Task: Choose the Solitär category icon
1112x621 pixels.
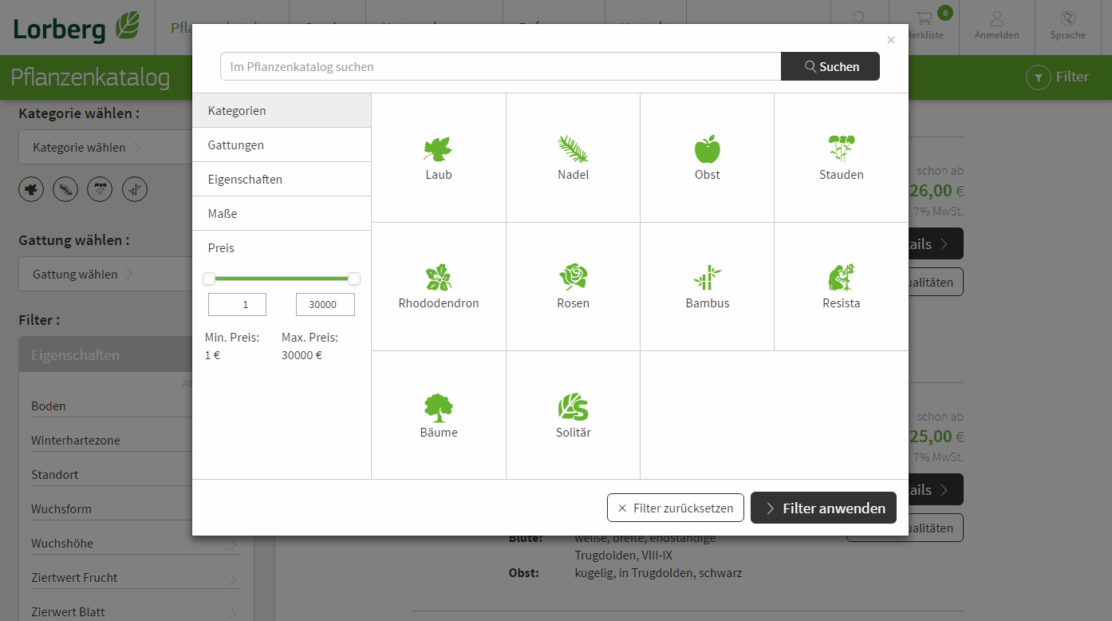Action: [x=573, y=407]
